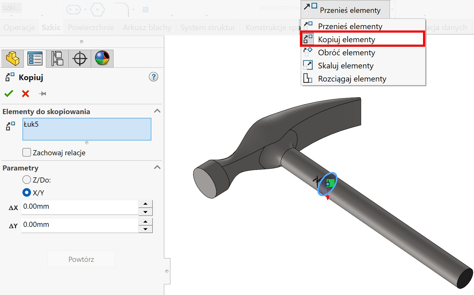Switch to the PropertyManager tab icon

35,58
